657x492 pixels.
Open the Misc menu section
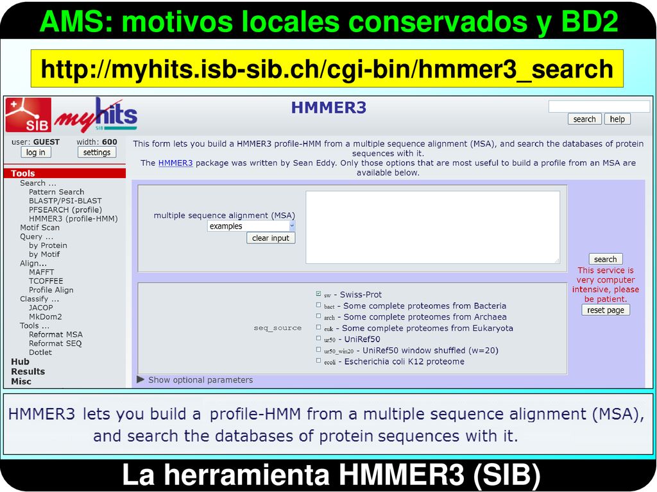[x=21, y=381]
